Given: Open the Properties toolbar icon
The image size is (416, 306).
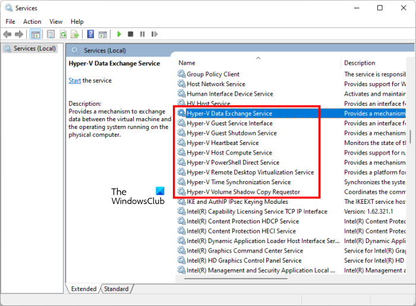Looking at the screenshot, I should 51,34.
